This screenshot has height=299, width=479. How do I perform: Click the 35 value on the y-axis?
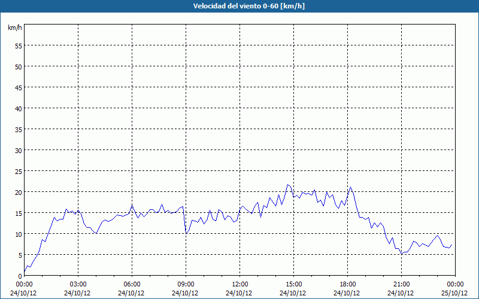(19, 129)
